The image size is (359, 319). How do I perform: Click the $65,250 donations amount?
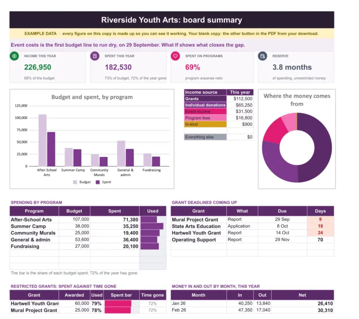[x=244, y=105]
